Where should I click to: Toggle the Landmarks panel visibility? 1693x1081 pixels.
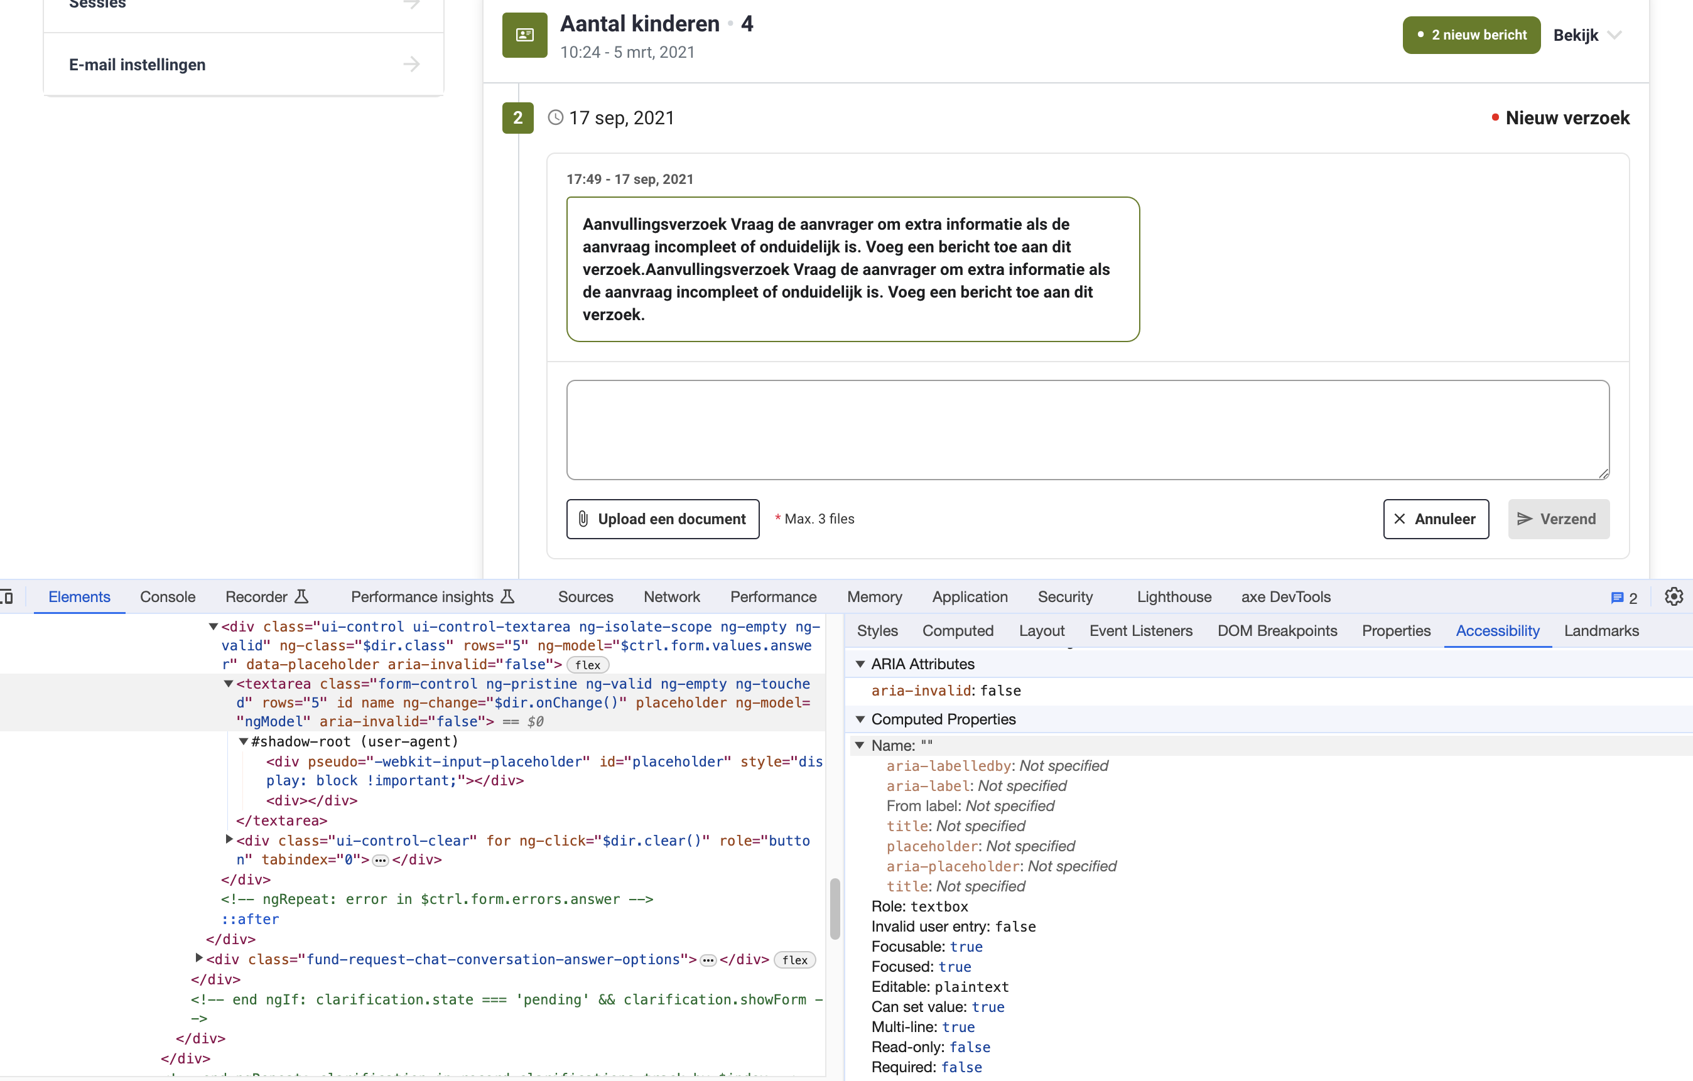(x=1602, y=630)
